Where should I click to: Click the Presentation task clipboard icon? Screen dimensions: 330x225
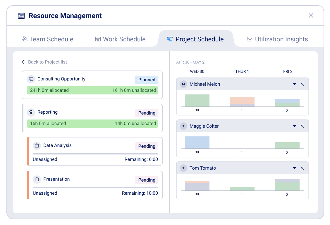[37, 179]
